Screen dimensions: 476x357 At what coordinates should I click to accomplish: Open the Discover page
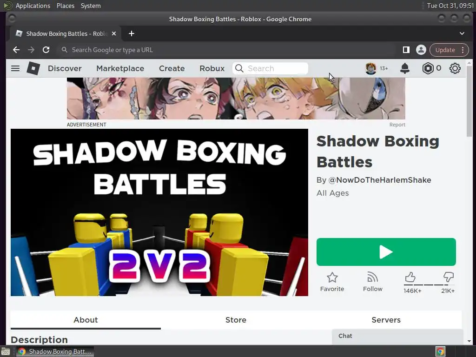65,68
